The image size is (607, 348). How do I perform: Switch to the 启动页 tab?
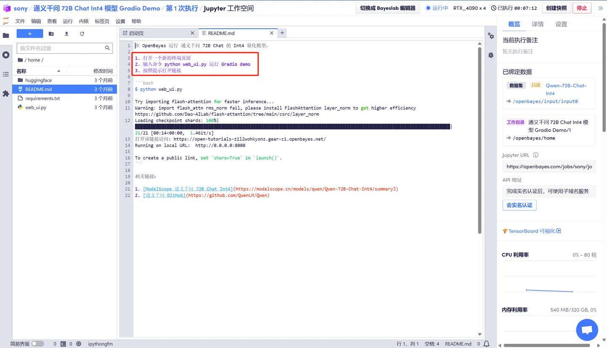point(158,33)
